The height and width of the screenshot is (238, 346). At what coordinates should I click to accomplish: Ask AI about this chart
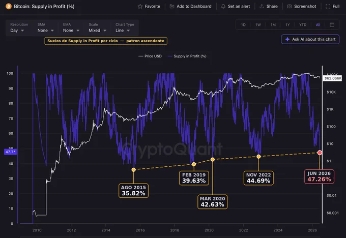pyautogui.click(x=310, y=39)
